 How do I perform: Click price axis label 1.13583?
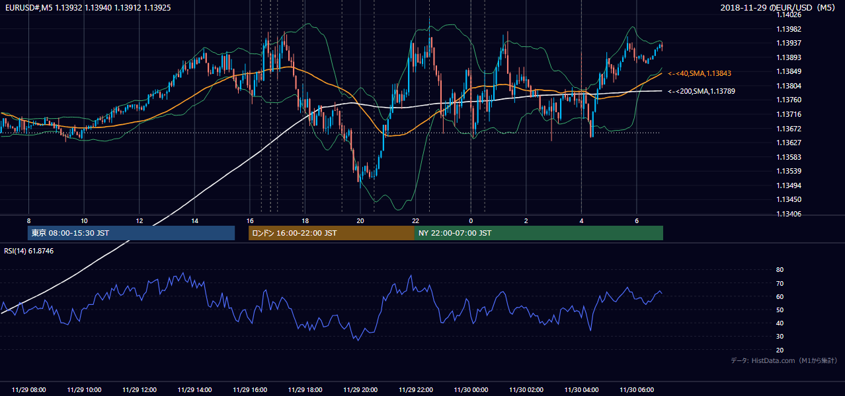(788, 157)
